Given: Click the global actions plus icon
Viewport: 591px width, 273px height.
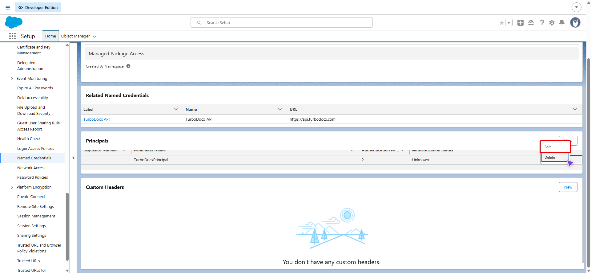Looking at the screenshot, I should [521, 23].
